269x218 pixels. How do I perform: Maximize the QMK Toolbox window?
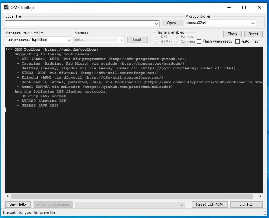[244, 7]
